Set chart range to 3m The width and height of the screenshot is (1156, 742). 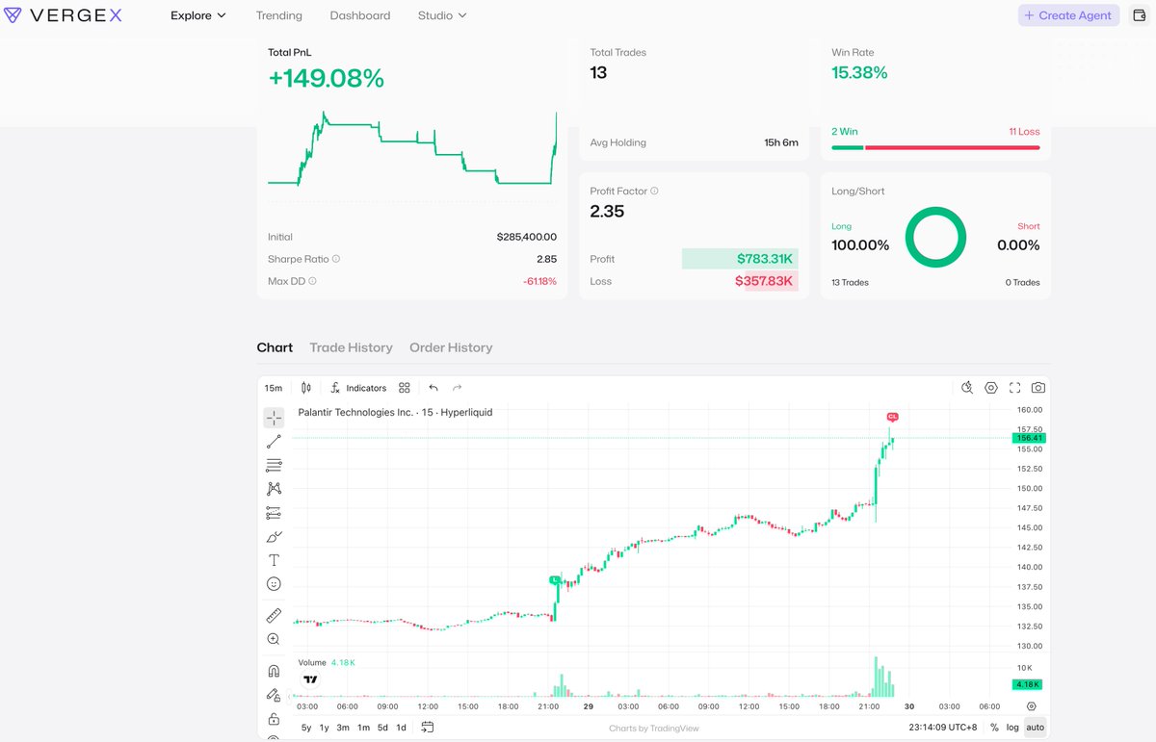click(x=343, y=728)
